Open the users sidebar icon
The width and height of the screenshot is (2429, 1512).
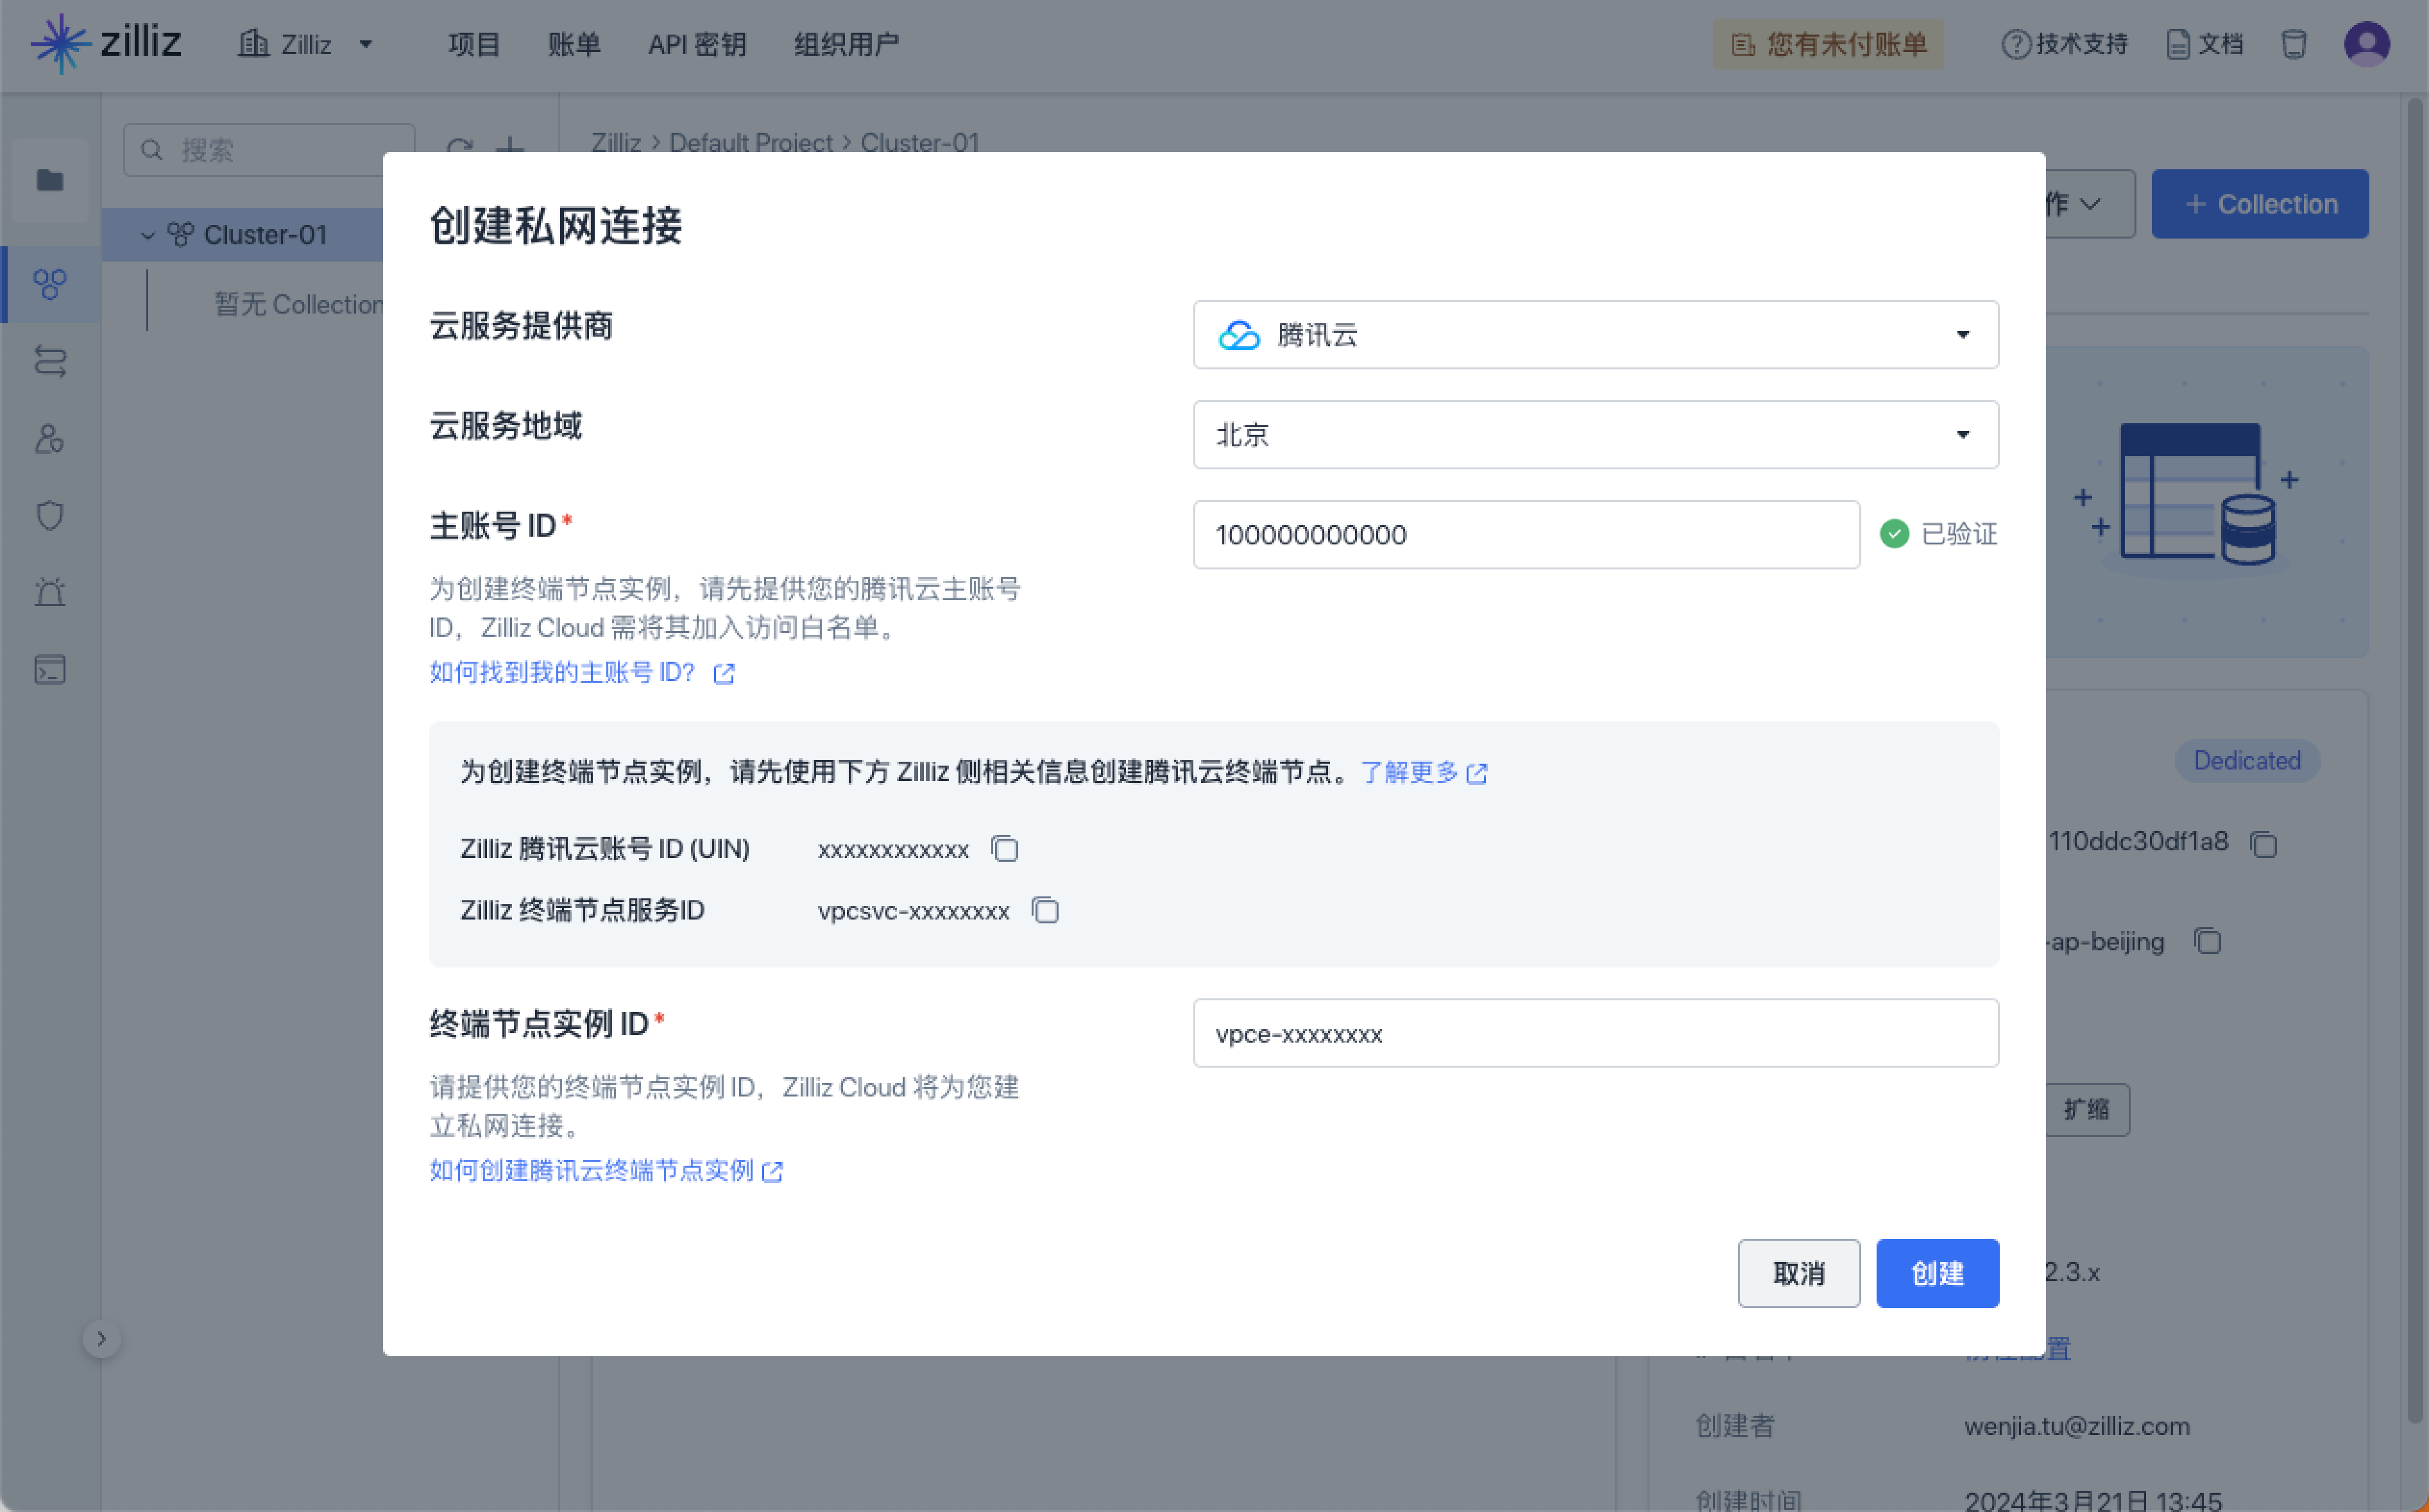50,439
